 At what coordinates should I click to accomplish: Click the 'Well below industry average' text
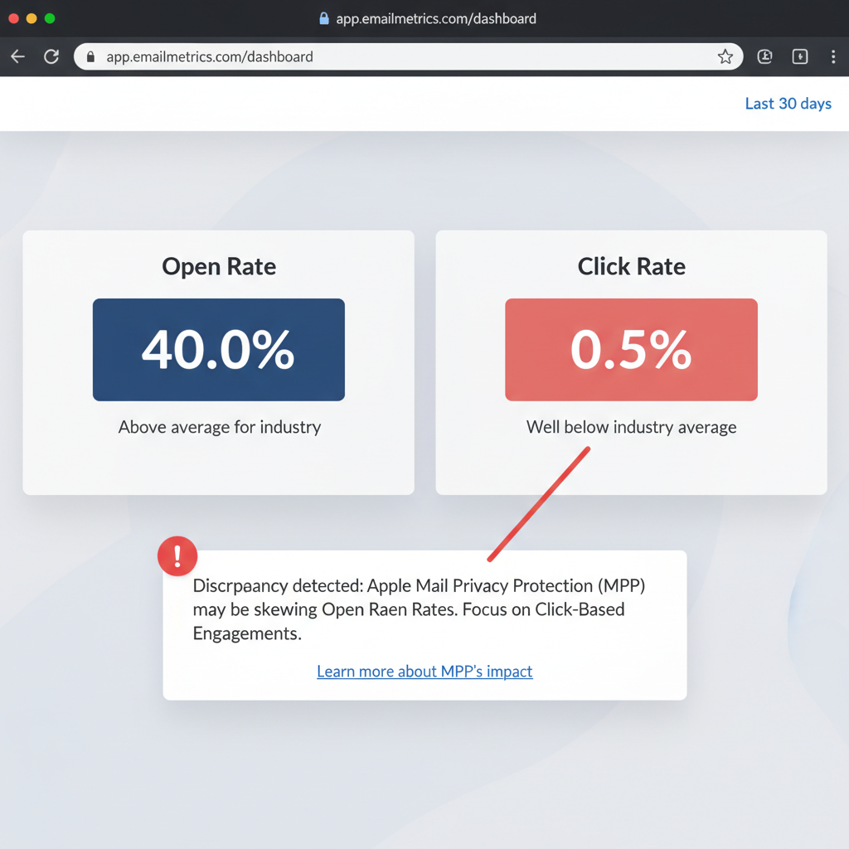631,427
